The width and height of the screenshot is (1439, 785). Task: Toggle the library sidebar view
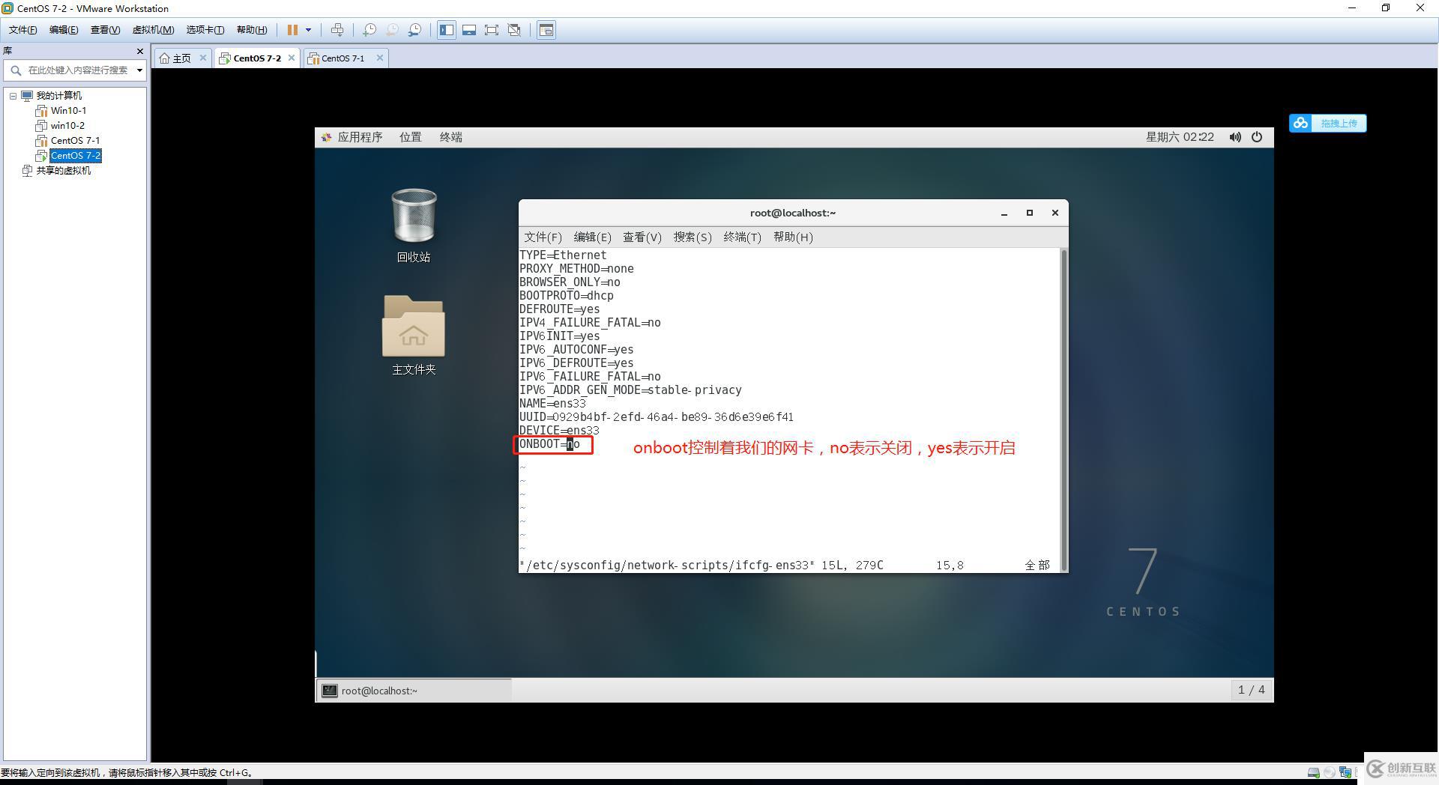447,30
